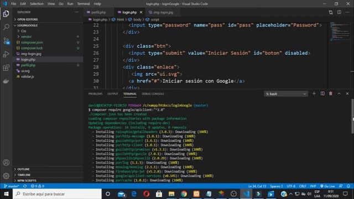
Task: Open the Manage gear settings icon
Action: (6, 176)
